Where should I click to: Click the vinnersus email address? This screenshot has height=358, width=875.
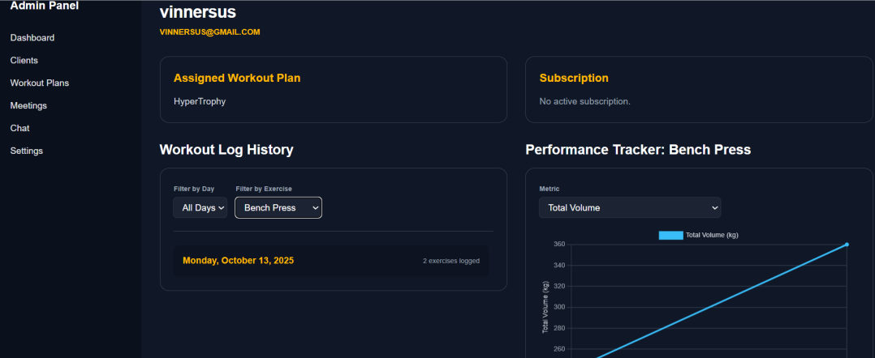pyautogui.click(x=210, y=32)
